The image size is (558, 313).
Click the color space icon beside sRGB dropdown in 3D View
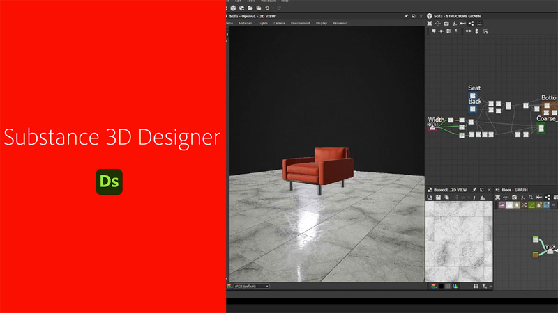point(229,286)
